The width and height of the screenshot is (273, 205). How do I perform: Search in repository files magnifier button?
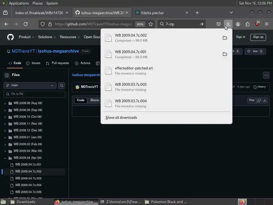pyautogui.click(x=62, y=85)
